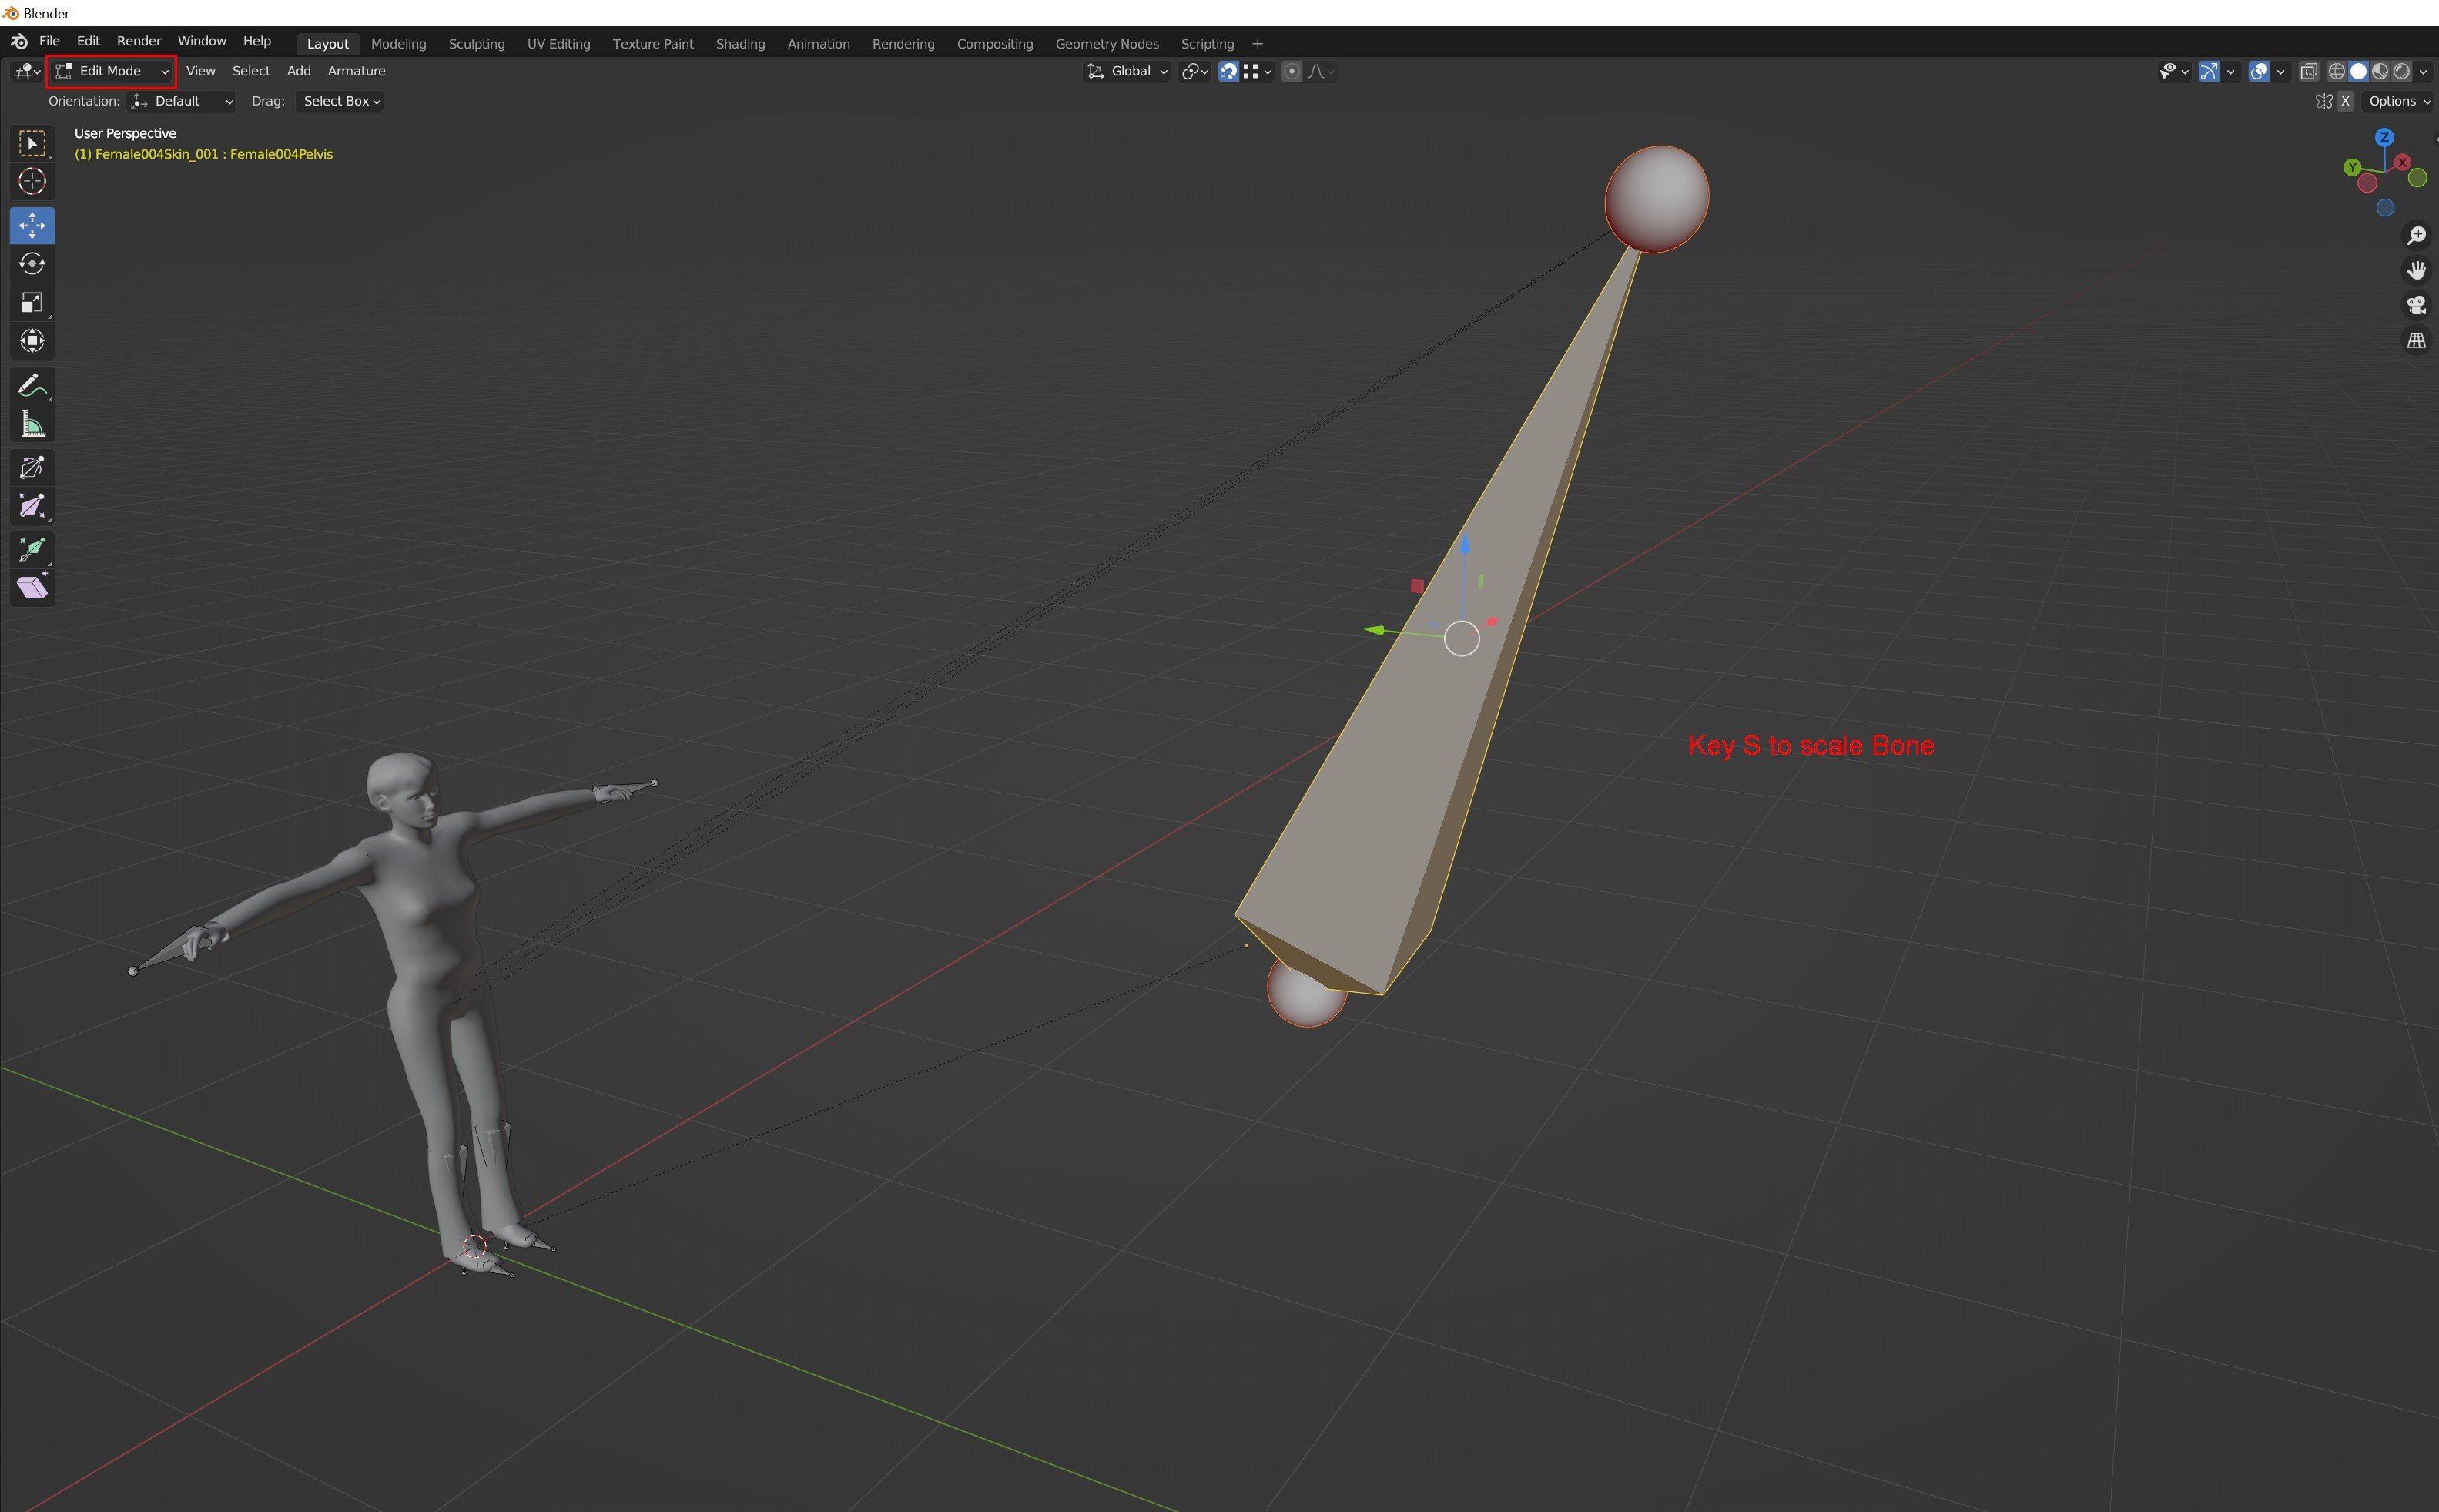This screenshot has height=1512, width=2439.
Task: Open the Window menu
Action: pyautogui.click(x=202, y=41)
